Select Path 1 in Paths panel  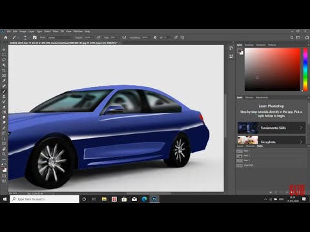click(x=271, y=151)
